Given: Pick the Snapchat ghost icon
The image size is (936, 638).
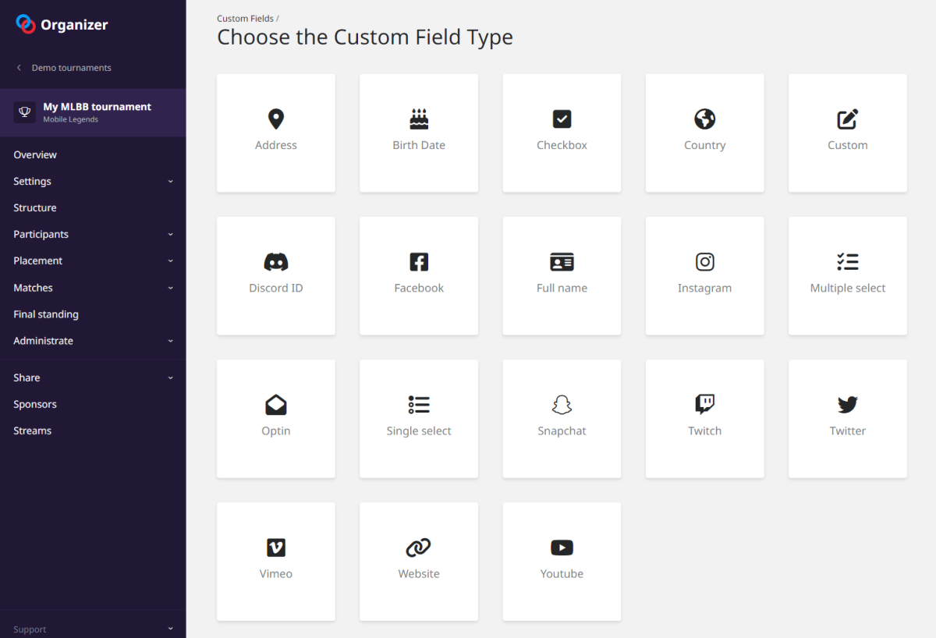Looking at the screenshot, I should 562,404.
